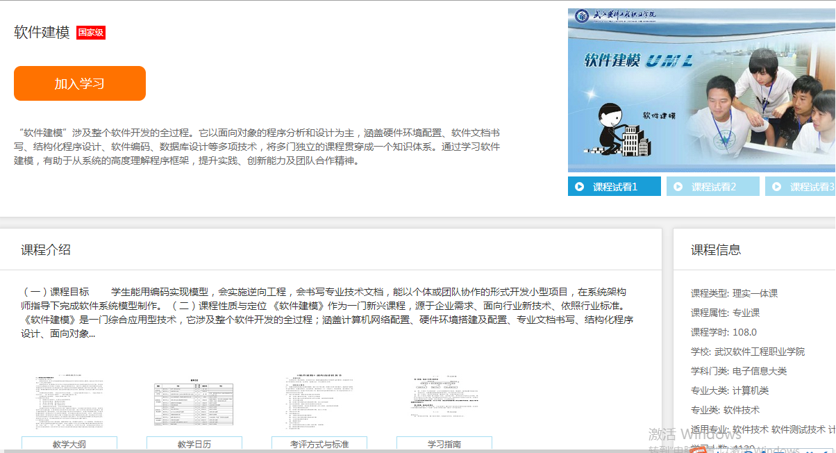836x453 pixels.
Task: Click the 教学大纲 label button
Action: click(69, 444)
